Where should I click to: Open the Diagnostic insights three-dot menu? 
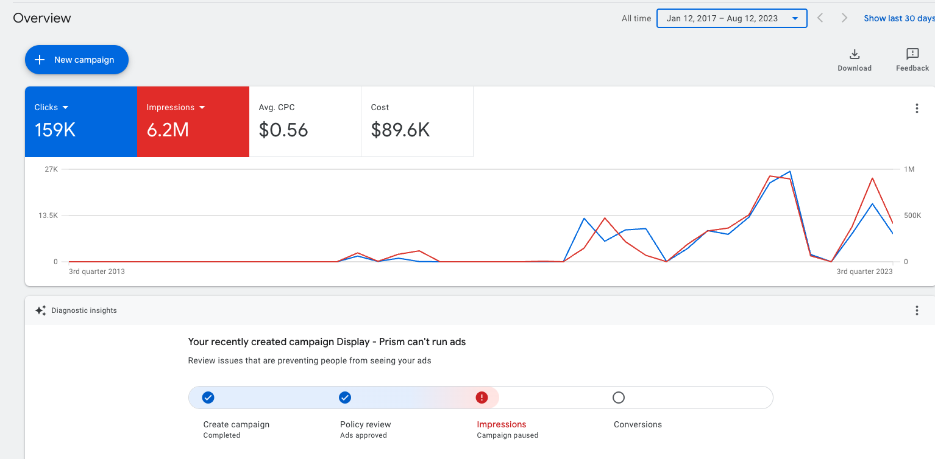coord(916,310)
